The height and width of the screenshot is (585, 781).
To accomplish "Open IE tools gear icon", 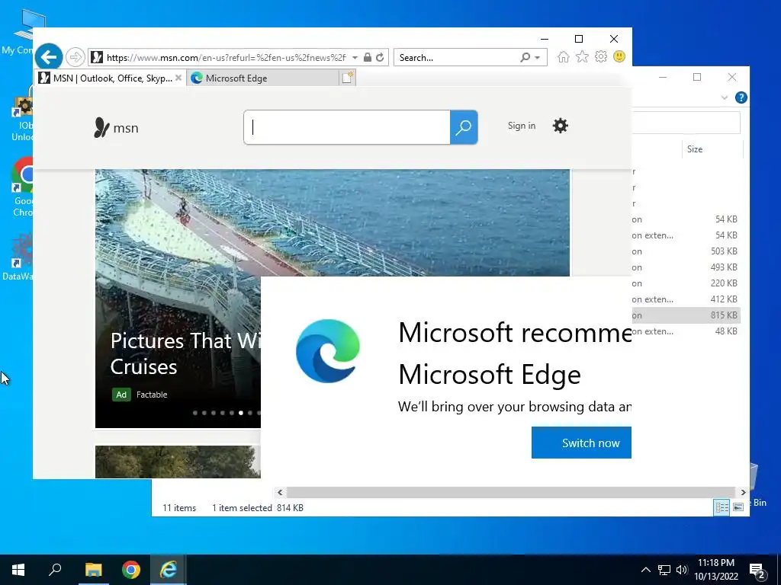I will pyautogui.click(x=601, y=56).
